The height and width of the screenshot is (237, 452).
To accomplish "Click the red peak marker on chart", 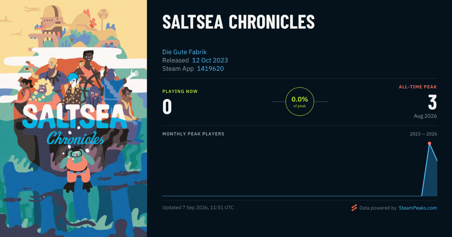I will point(429,143).
